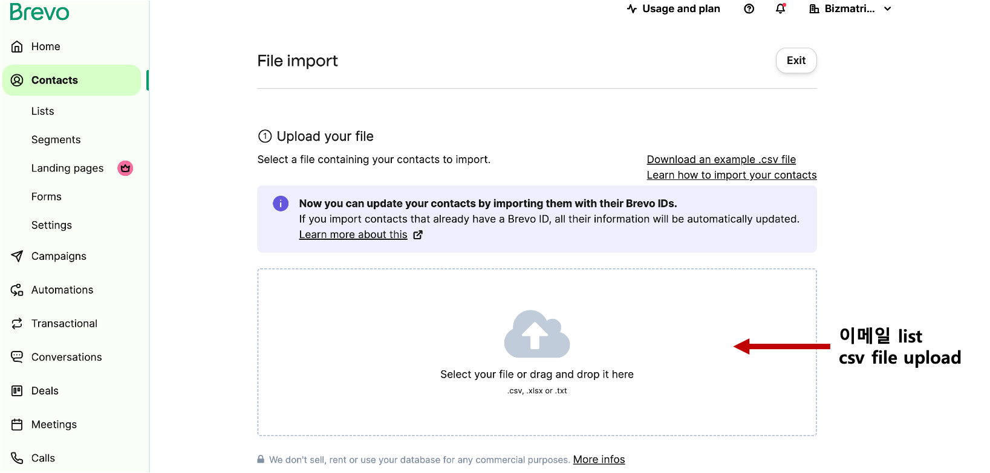Download an example .csv file
This screenshot has width=990, height=473.
[x=721, y=159]
